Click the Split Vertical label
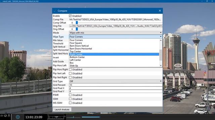The height and width of the screenshot is (120, 215). (x=59, y=47)
